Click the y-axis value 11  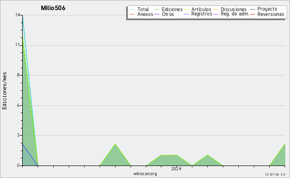coord(17,45)
